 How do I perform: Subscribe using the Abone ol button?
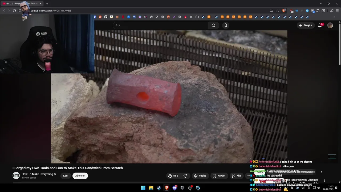(80, 176)
